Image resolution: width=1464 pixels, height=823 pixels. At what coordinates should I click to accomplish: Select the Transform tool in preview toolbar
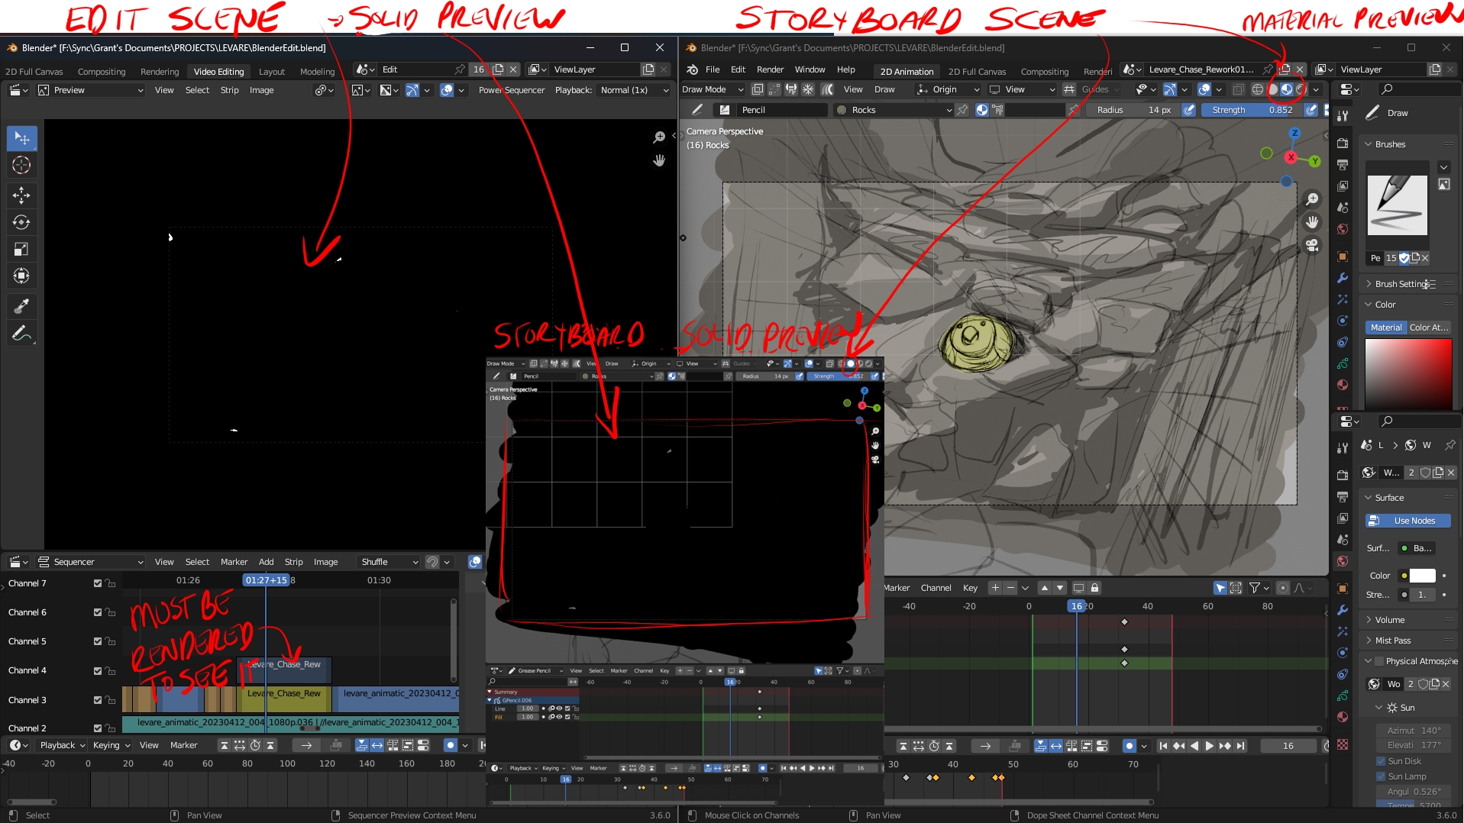[x=21, y=276]
